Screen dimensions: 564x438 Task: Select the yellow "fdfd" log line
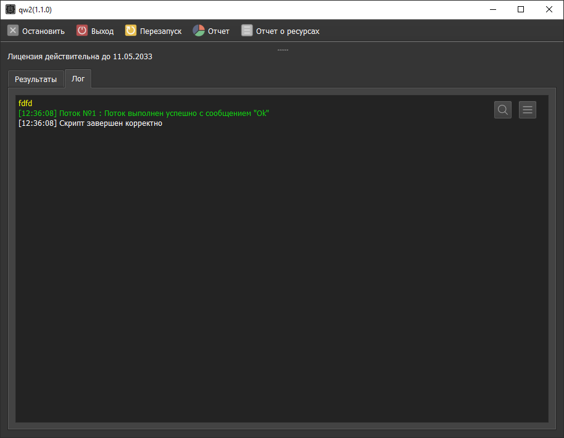click(x=25, y=104)
